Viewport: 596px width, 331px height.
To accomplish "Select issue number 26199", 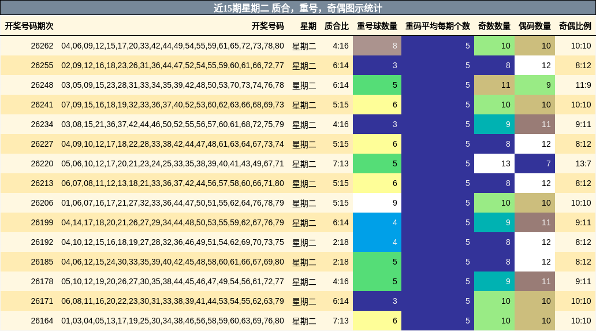I will tap(42, 222).
